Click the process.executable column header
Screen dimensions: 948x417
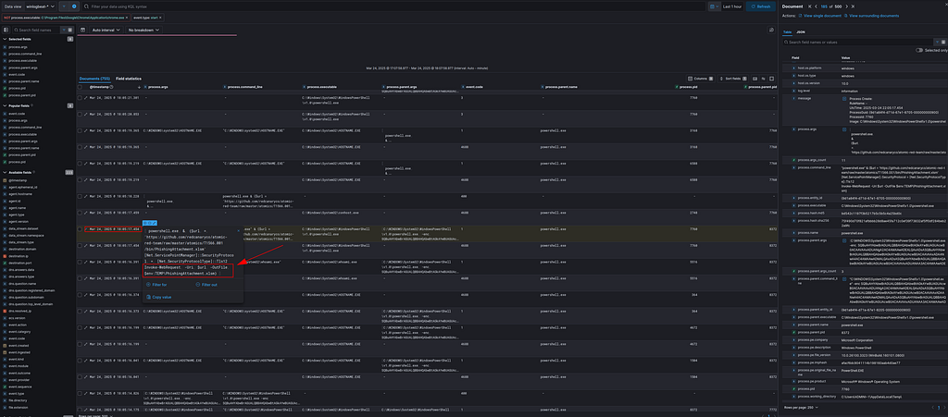(323, 88)
